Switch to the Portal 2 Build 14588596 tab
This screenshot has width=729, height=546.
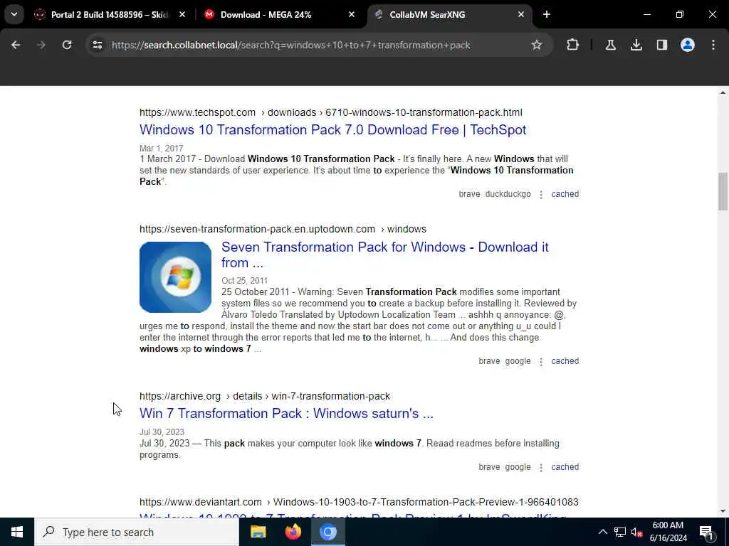point(109,15)
